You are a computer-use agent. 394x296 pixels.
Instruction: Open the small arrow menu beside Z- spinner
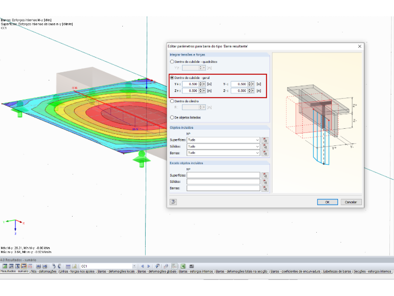[x=252, y=90]
